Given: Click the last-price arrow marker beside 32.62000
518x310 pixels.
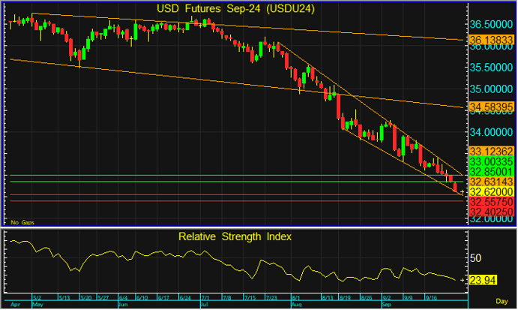Looking at the screenshot, I should tap(461, 192).
